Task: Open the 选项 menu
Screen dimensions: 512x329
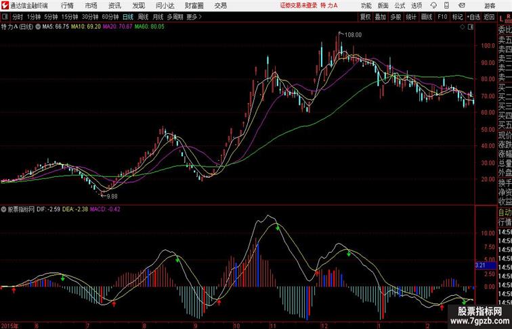Action: pos(417,5)
